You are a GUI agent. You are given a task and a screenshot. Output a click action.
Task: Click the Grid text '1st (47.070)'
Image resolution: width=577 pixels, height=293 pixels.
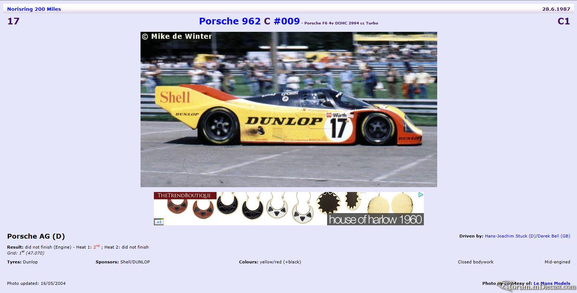[32, 253]
